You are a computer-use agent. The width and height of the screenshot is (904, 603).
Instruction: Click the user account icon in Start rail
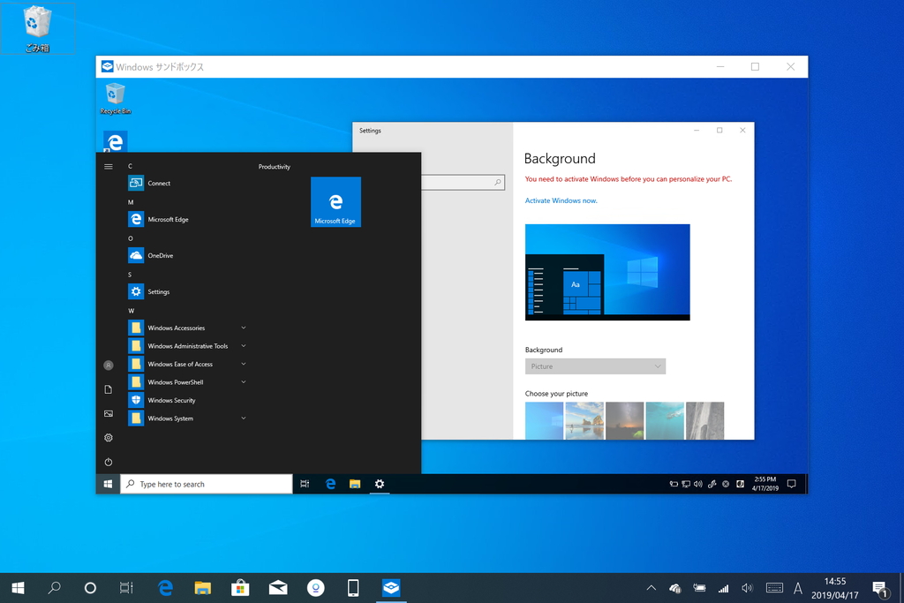[108, 365]
